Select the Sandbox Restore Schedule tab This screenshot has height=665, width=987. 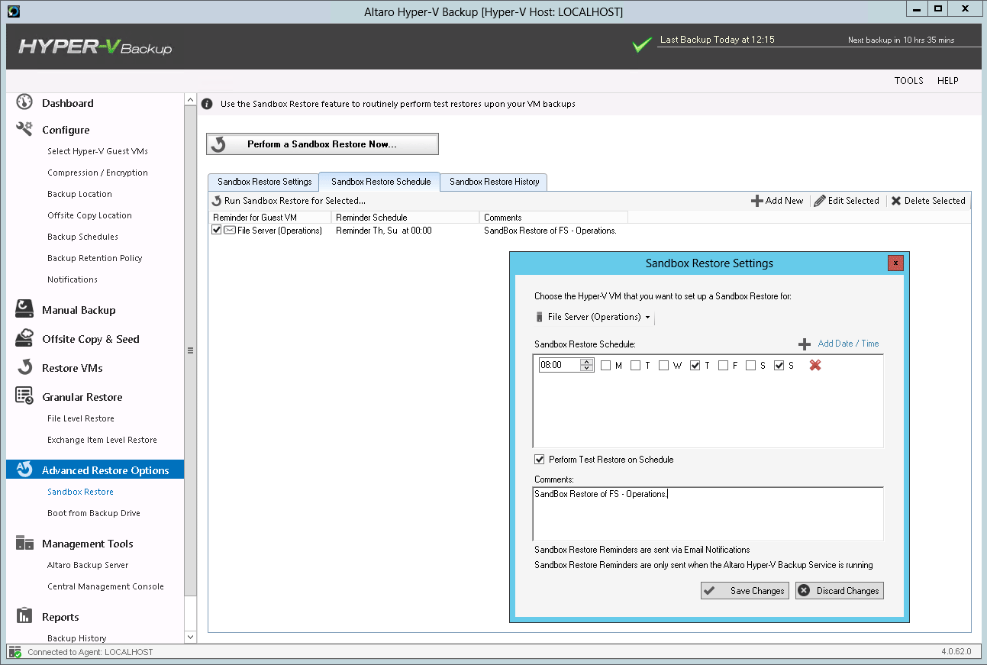380,182
